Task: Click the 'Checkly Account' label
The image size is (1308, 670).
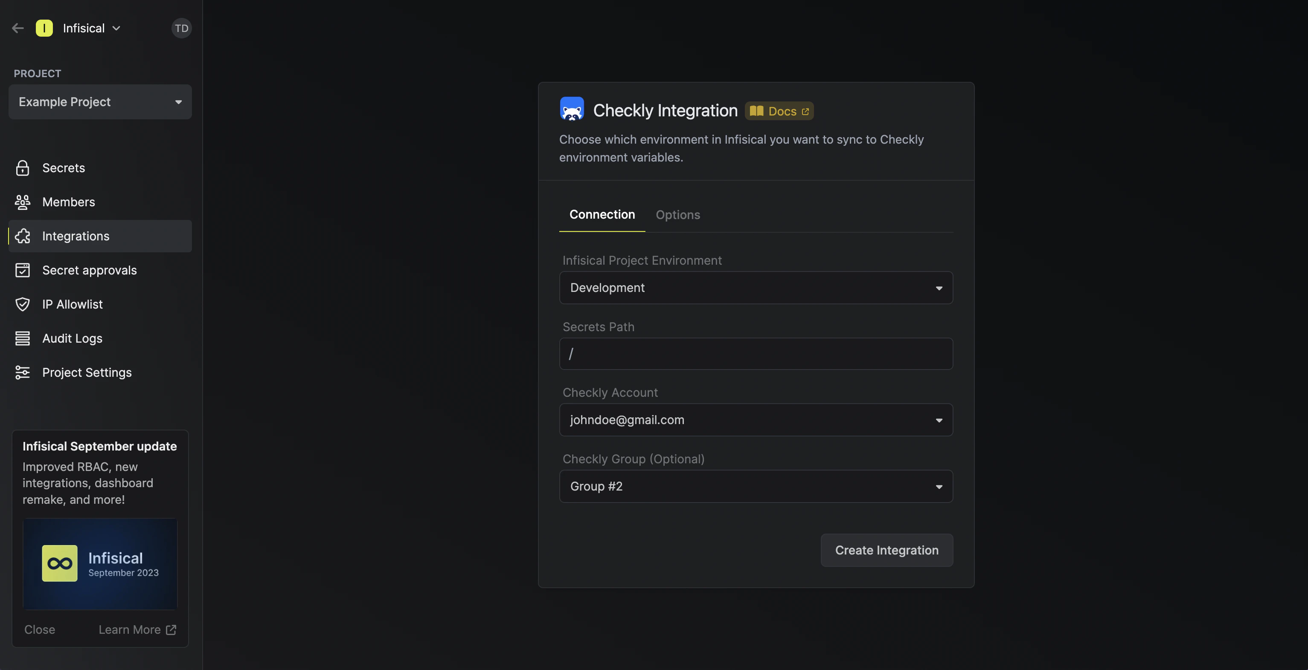Action: click(610, 393)
